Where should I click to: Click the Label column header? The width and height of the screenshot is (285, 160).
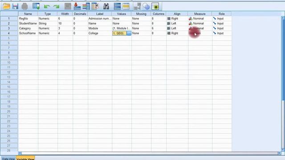[100, 14]
